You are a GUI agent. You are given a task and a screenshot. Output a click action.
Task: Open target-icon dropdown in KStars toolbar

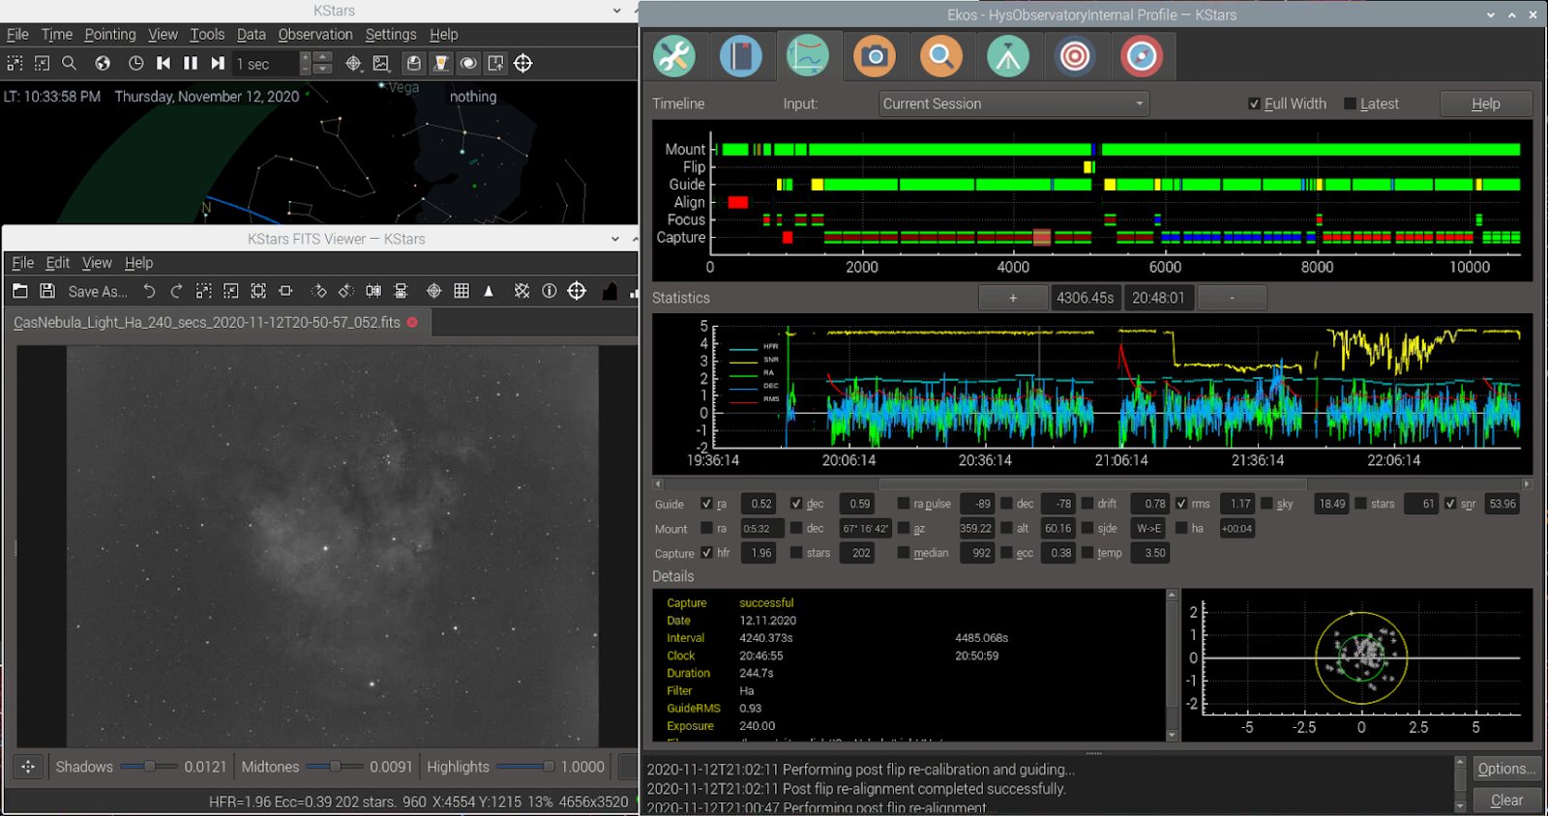point(354,63)
